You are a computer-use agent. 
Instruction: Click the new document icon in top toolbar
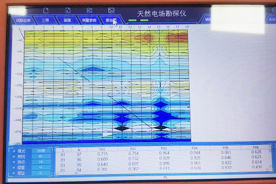tap(46, 10)
